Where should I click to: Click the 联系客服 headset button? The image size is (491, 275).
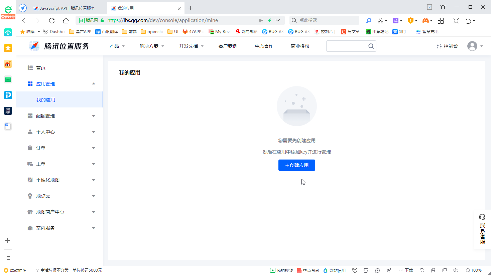(482, 217)
